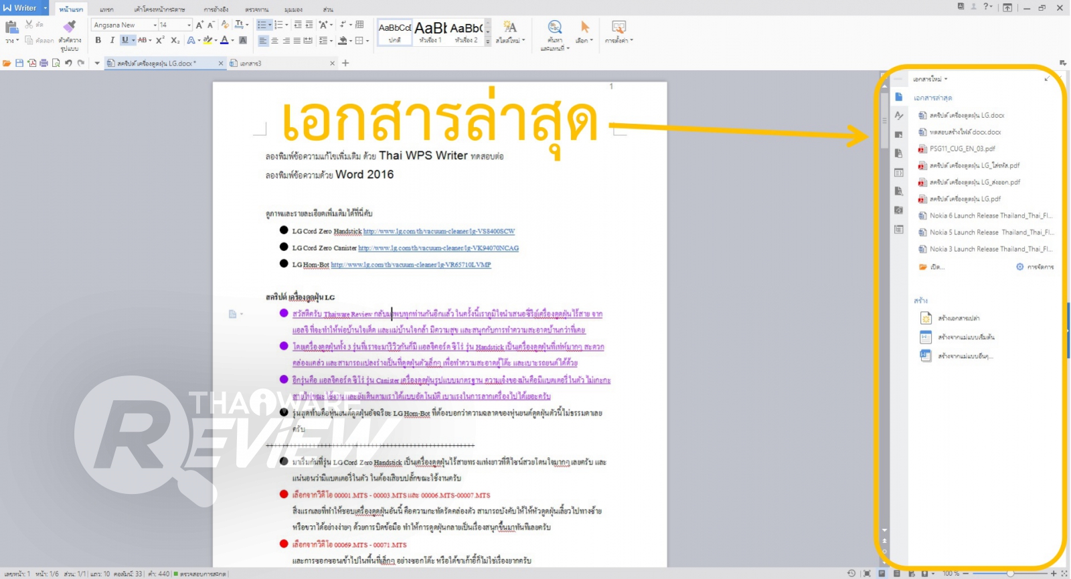The image size is (1071, 579).
Task: Toggle Bold formatting
Action: (x=98, y=40)
